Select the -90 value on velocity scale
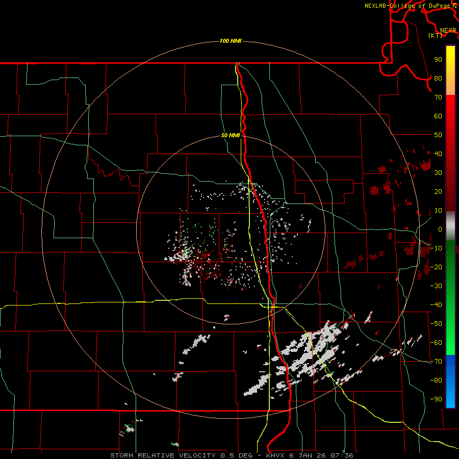The image size is (459, 459). tap(436, 399)
